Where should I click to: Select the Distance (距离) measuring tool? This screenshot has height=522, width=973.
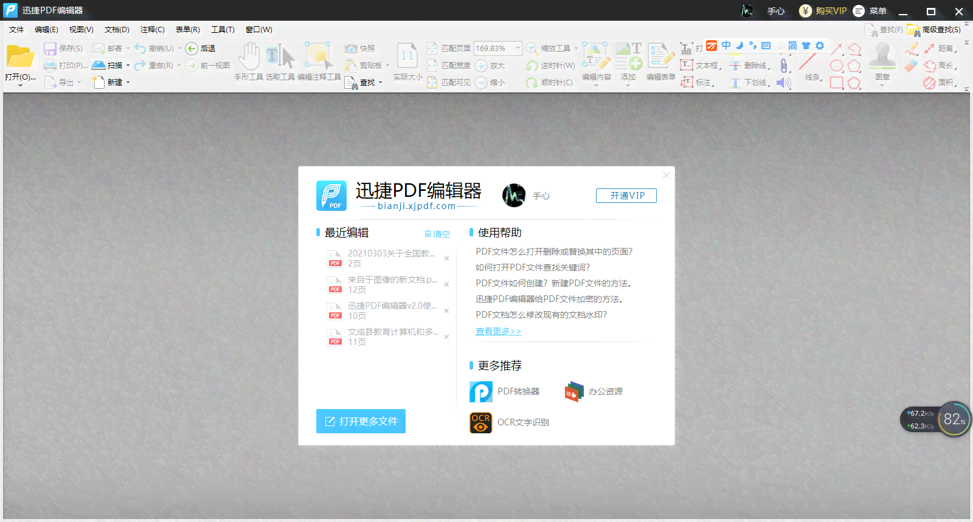click(940, 48)
